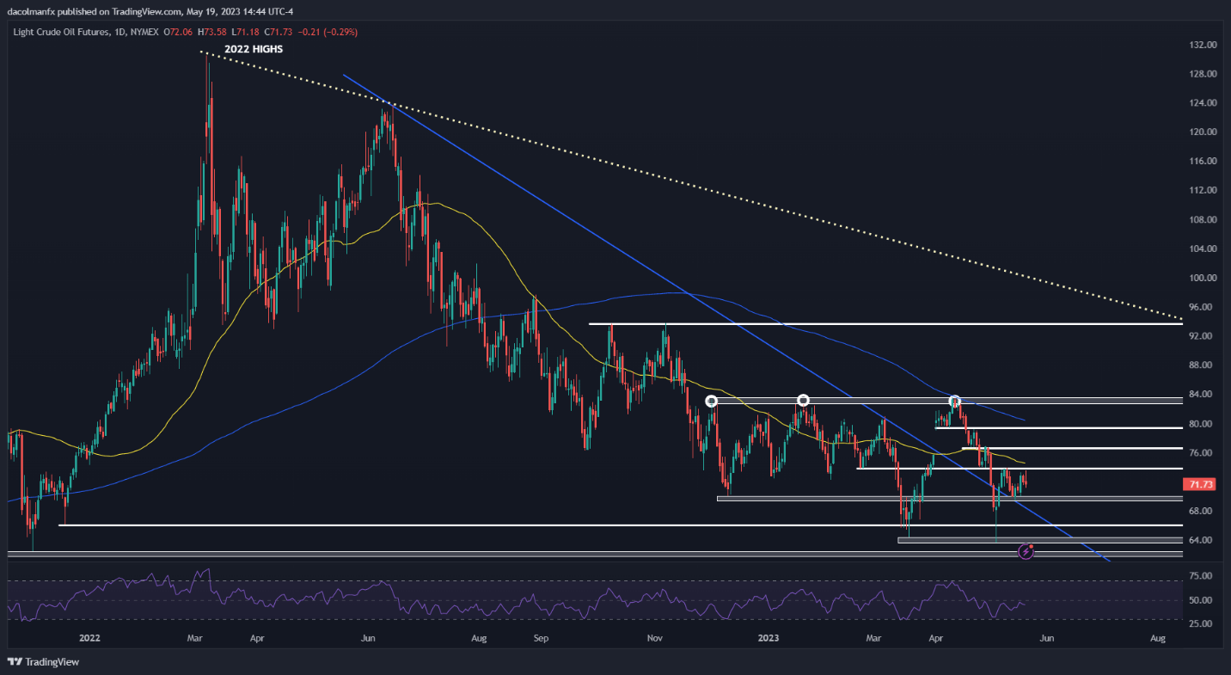Screen dimensions: 1231x675
Task: Click the 'NYMEX' exchange label
Action: pos(144,32)
